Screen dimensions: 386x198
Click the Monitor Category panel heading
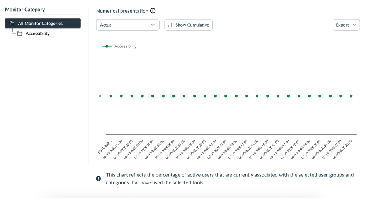25,9
